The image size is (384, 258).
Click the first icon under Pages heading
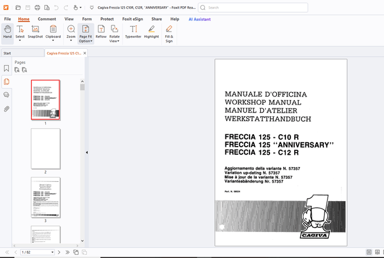point(17,70)
